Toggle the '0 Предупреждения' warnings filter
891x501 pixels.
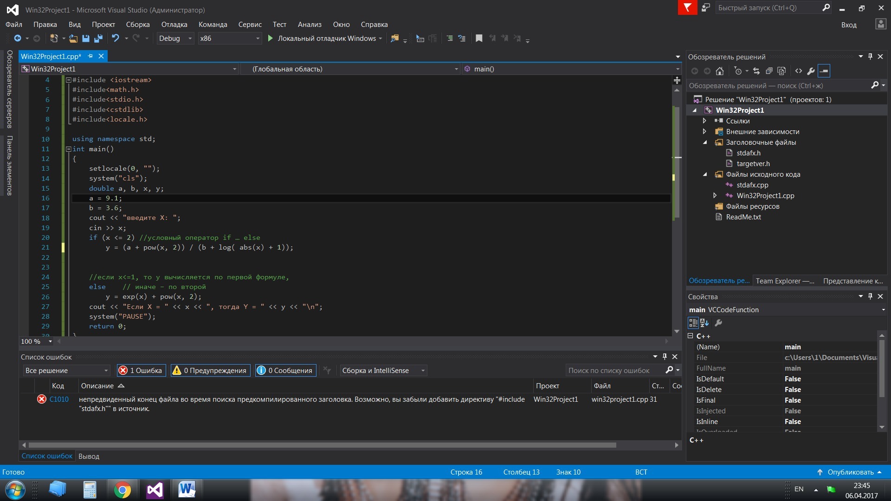tap(210, 370)
